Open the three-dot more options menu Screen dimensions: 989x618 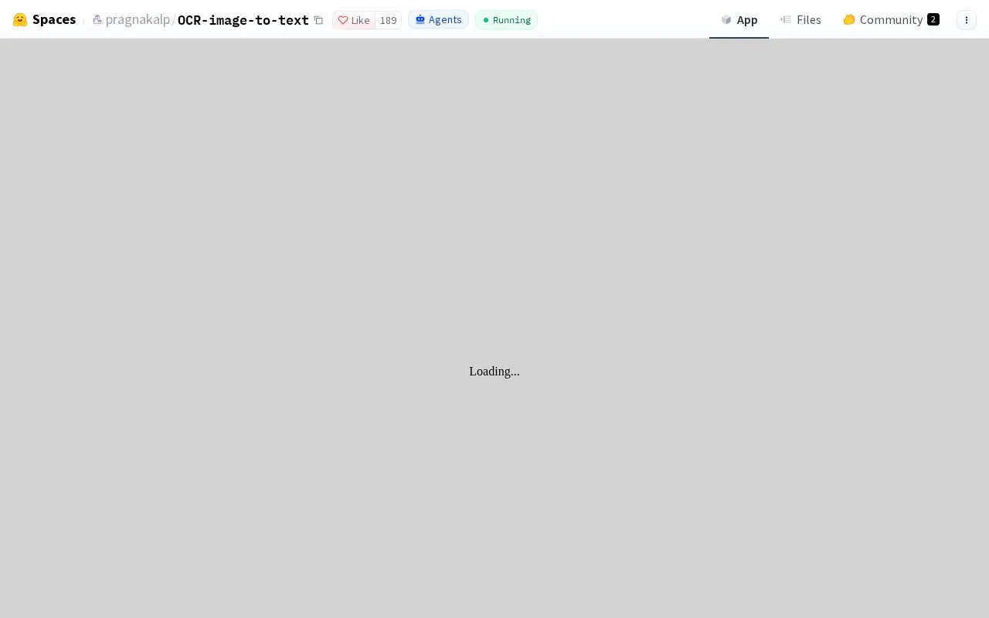[x=967, y=20]
